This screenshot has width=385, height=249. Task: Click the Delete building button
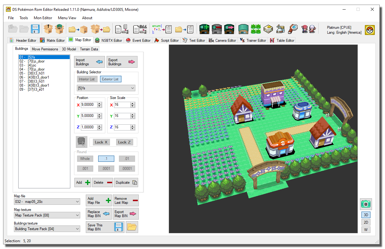tap(103, 182)
